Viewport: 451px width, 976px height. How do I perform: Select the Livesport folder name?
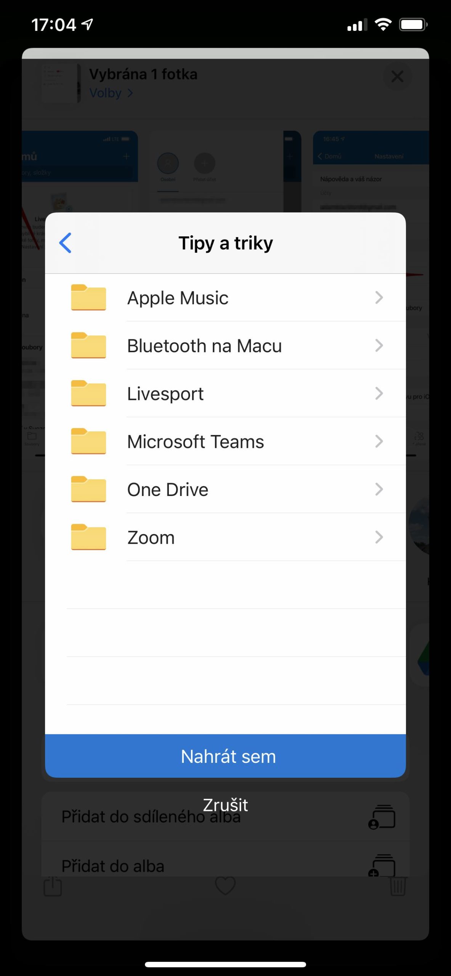coord(165,394)
